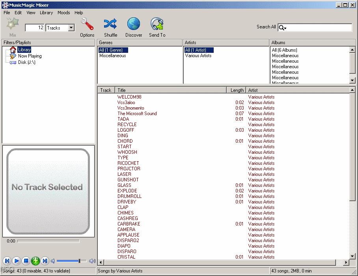The image size is (358, 276).
Task: Open the Discover globe tool
Action: (x=134, y=24)
